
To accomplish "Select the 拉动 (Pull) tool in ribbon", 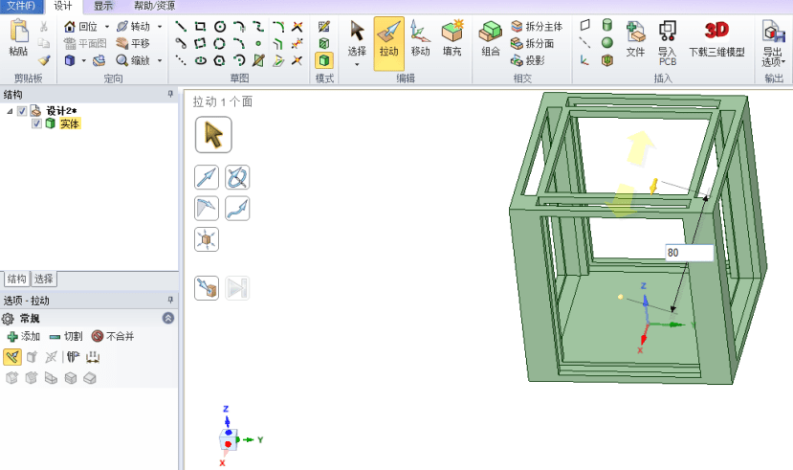I will (389, 43).
